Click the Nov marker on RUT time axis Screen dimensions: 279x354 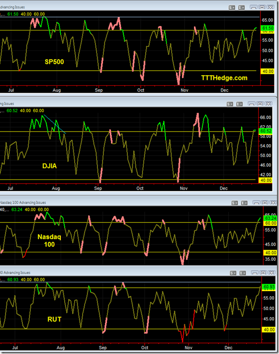(x=188, y=348)
